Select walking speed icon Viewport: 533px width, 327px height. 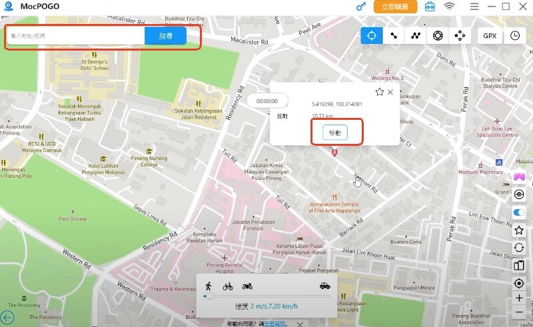[209, 286]
